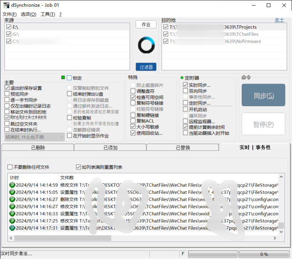Toggle 大小写敏感 checkbox

(x=133, y=127)
